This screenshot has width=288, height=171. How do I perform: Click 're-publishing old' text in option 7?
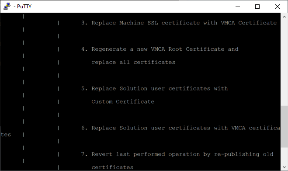pyautogui.click(x=244, y=154)
